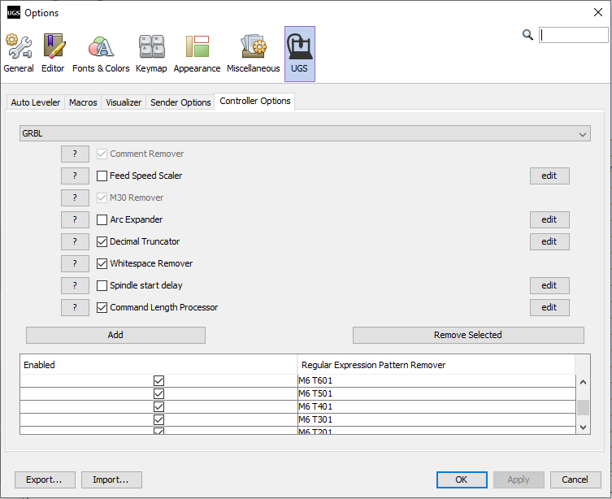
Task: Click the Enabled column header
Action: pyautogui.click(x=158, y=365)
